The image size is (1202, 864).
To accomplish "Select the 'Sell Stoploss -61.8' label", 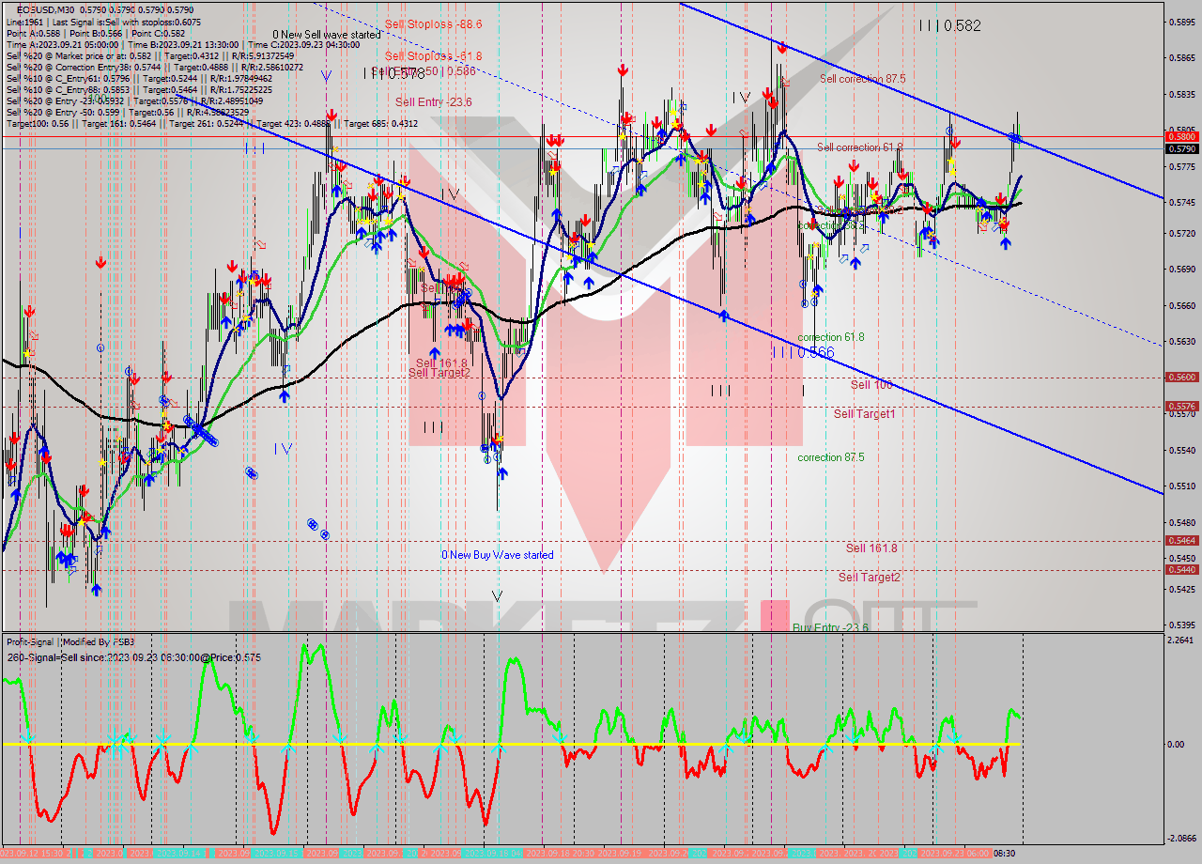I will click(x=434, y=56).
